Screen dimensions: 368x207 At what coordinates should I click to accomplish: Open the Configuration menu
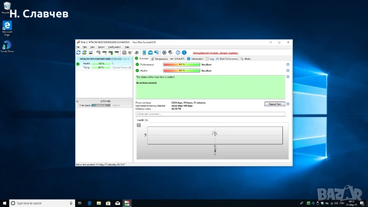pyautogui.click(x=114, y=47)
